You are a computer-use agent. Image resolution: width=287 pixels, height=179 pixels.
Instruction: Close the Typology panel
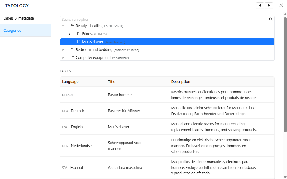coord(281,6)
